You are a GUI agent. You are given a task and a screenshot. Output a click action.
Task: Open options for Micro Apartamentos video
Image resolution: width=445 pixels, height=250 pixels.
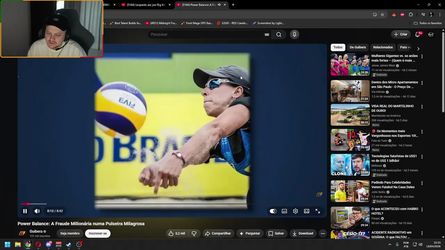[x=422, y=83]
